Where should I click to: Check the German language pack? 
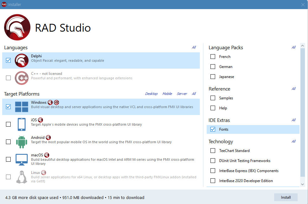coord(213,66)
